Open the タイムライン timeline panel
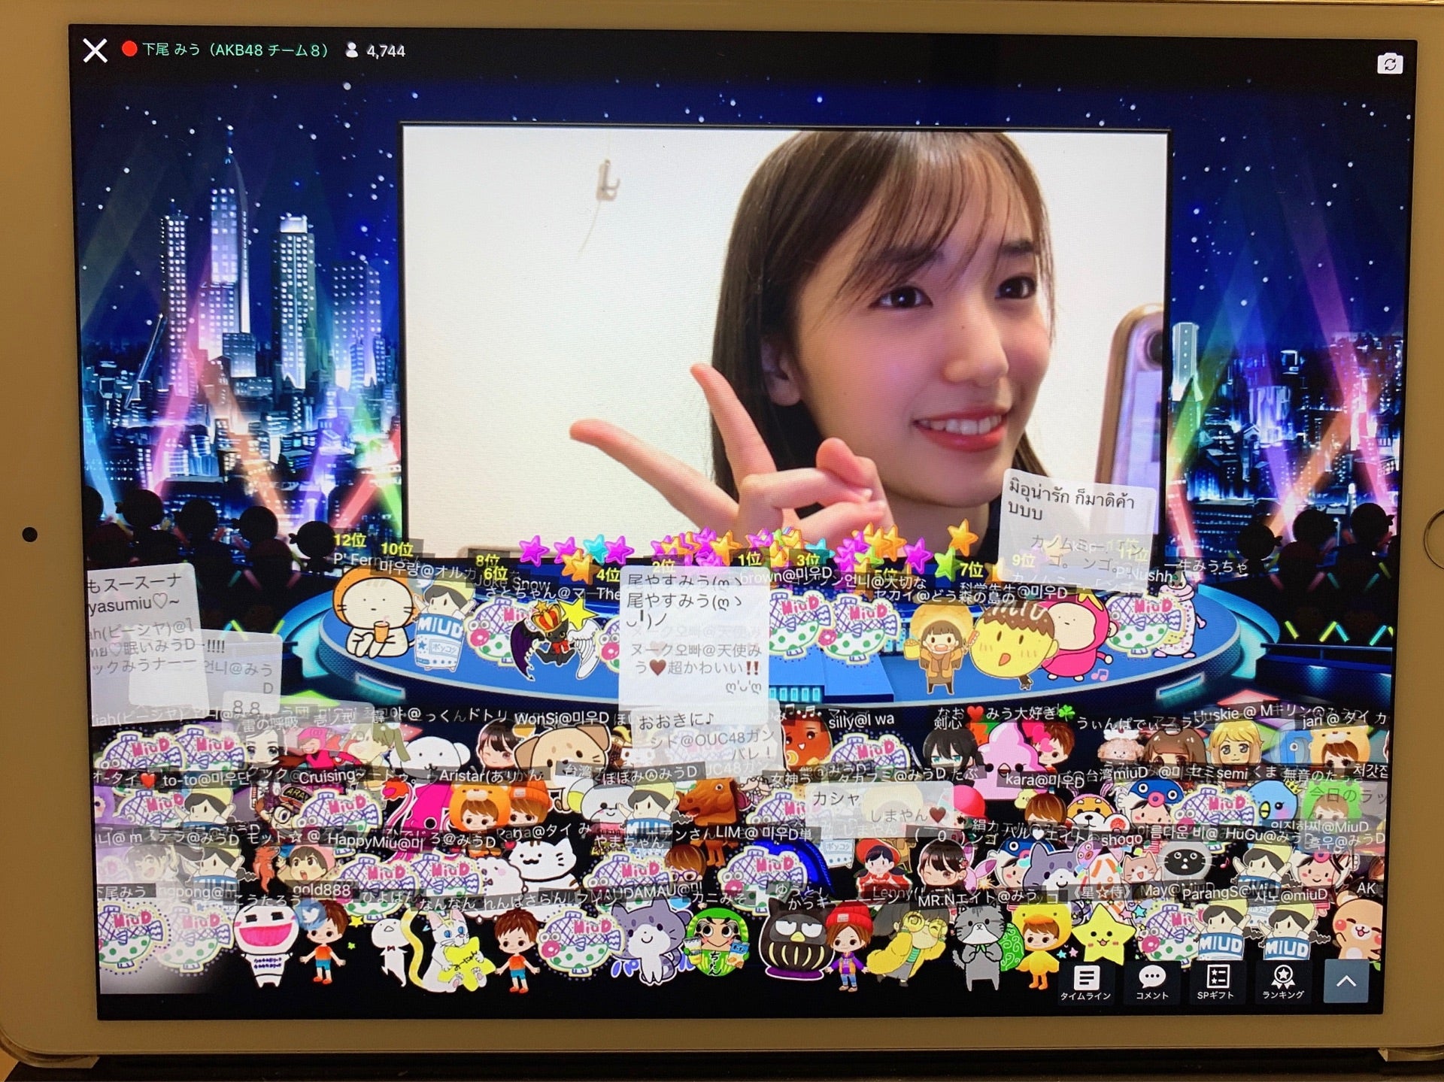Screen dimensions: 1444x1082 (1085, 981)
